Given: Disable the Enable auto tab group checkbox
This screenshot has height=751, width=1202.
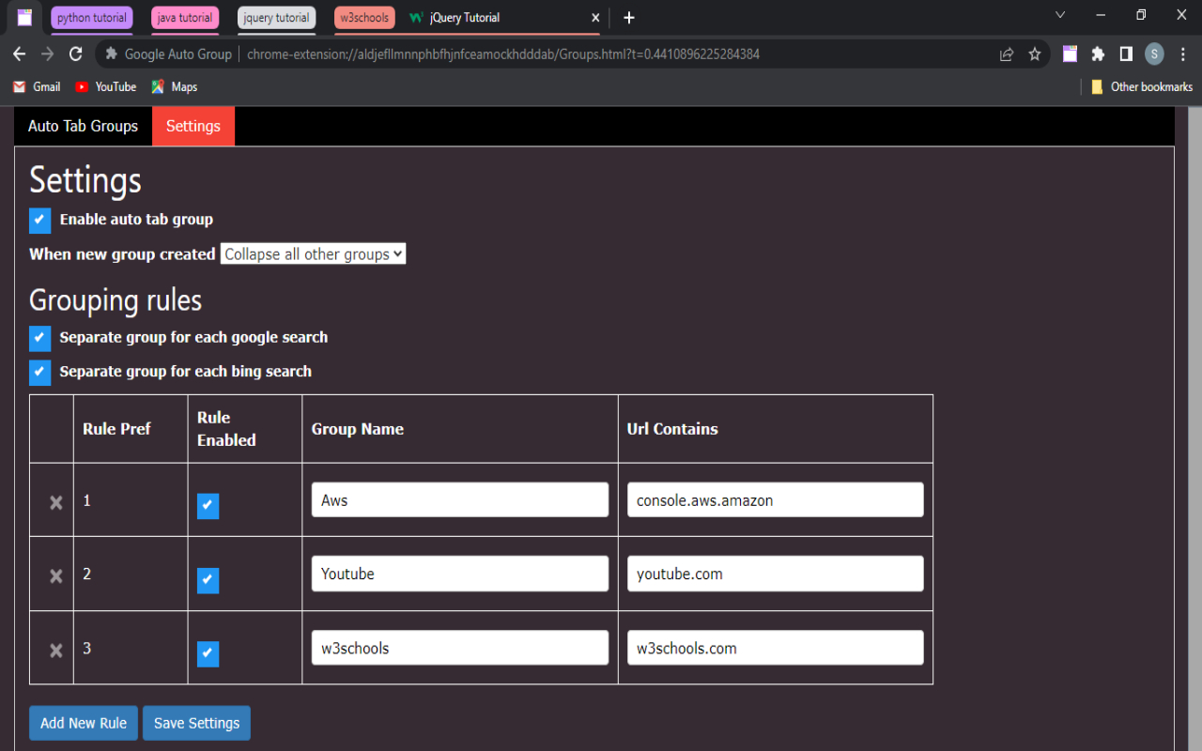Looking at the screenshot, I should 39,220.
